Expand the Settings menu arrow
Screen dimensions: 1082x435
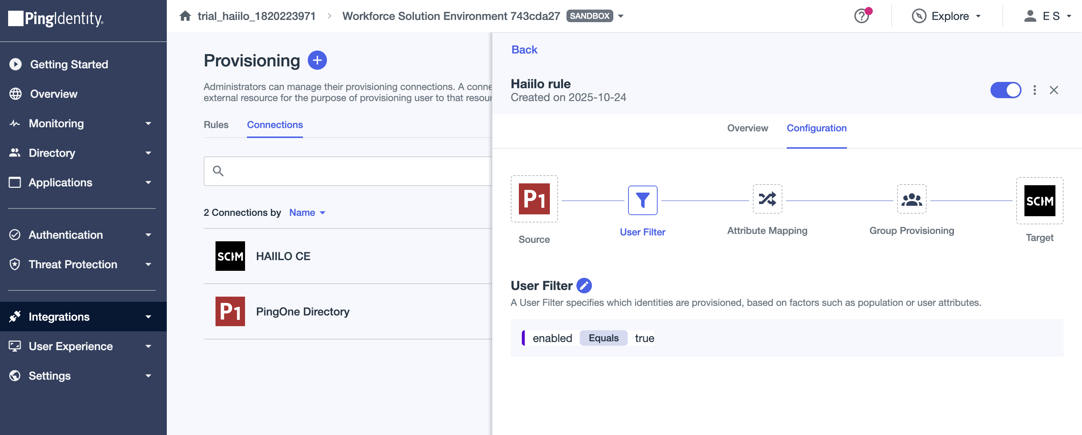pos(148,375)
